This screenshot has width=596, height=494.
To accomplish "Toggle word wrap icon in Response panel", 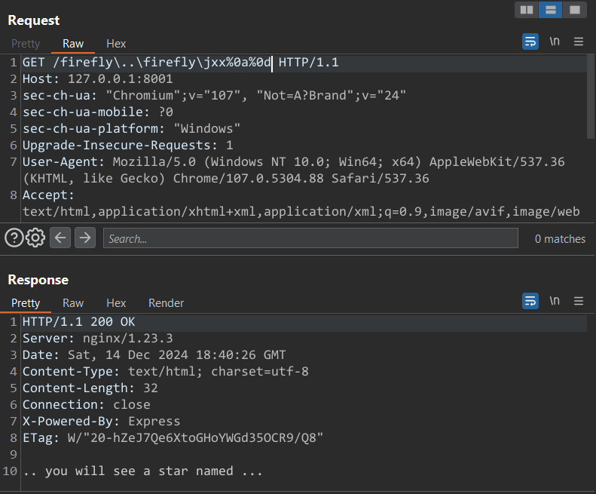I will 530,301.
